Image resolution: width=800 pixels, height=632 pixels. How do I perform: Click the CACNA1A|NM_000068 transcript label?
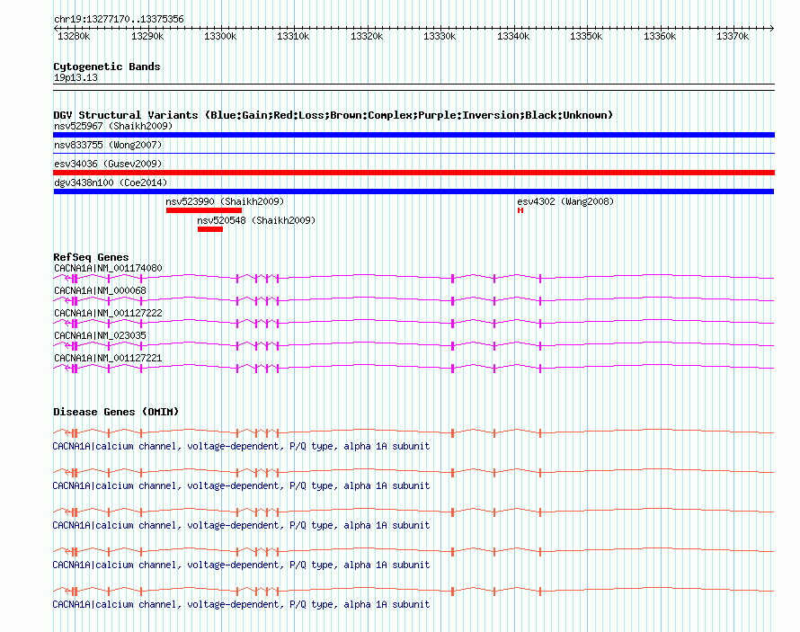100,290
